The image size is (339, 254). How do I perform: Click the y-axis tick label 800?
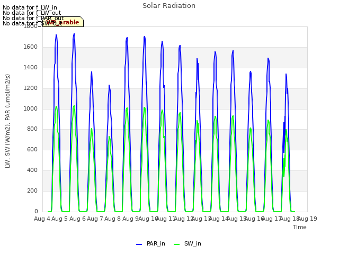[x=32, y=129]
